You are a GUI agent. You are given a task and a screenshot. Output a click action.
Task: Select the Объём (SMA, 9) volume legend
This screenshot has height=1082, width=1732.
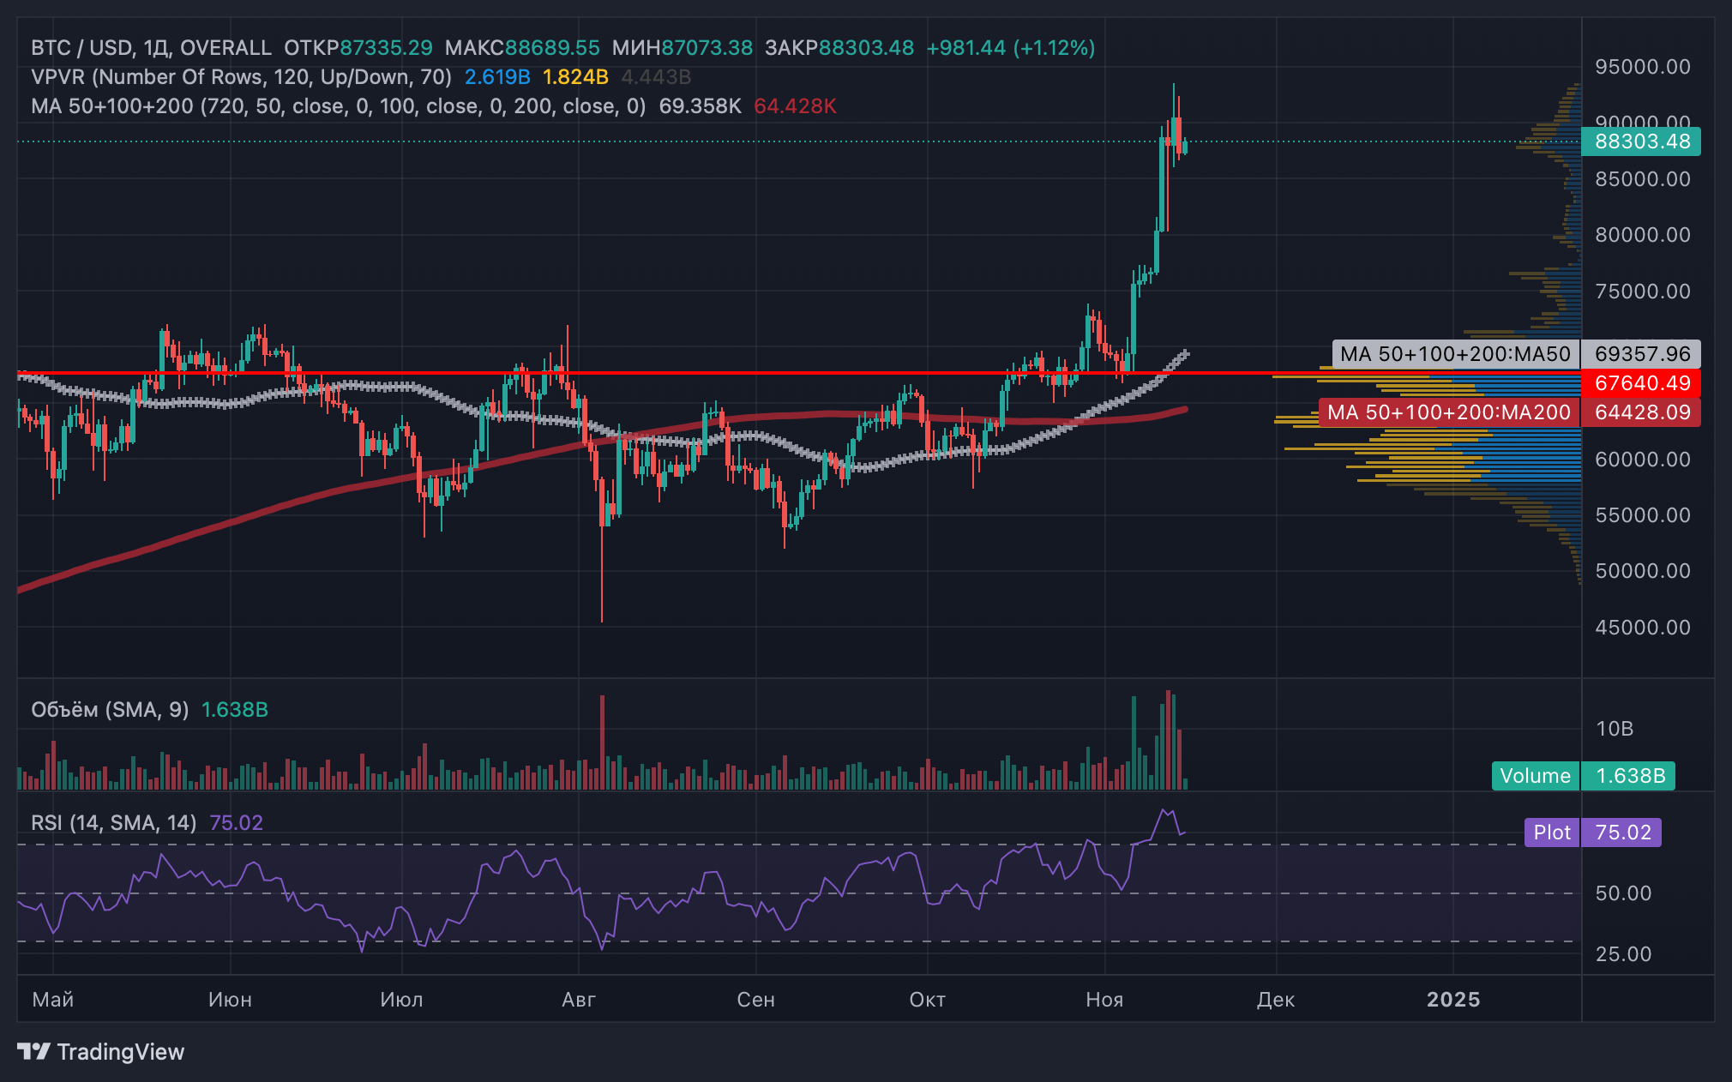[110, 710]
